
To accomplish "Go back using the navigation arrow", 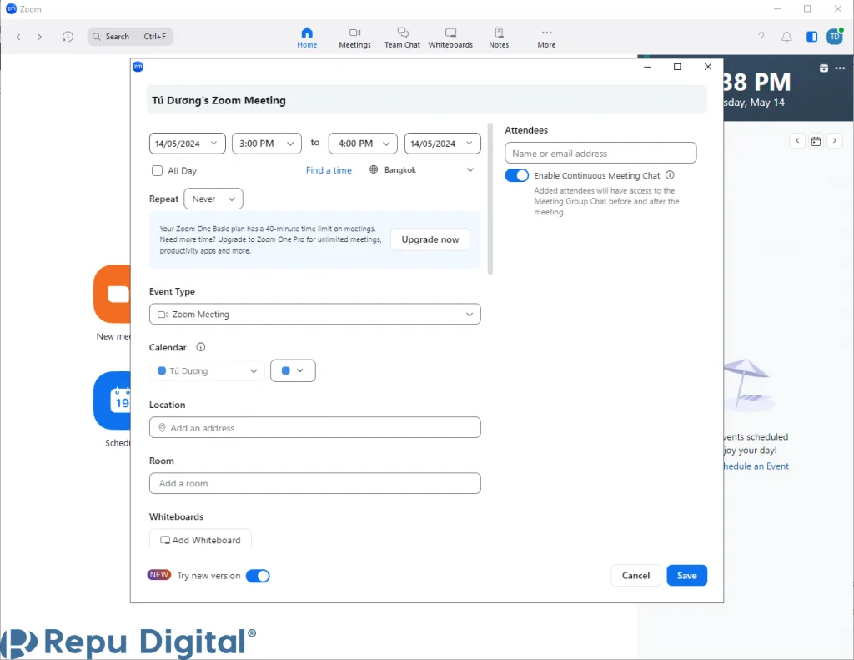I will [18, 37].
